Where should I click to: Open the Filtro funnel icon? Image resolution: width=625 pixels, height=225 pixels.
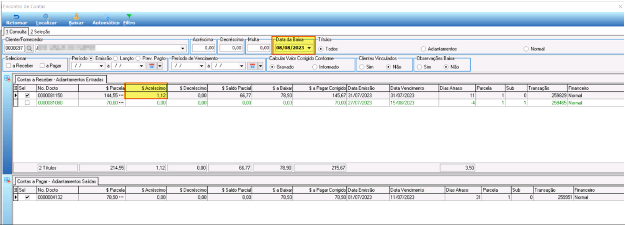[129, 19]
